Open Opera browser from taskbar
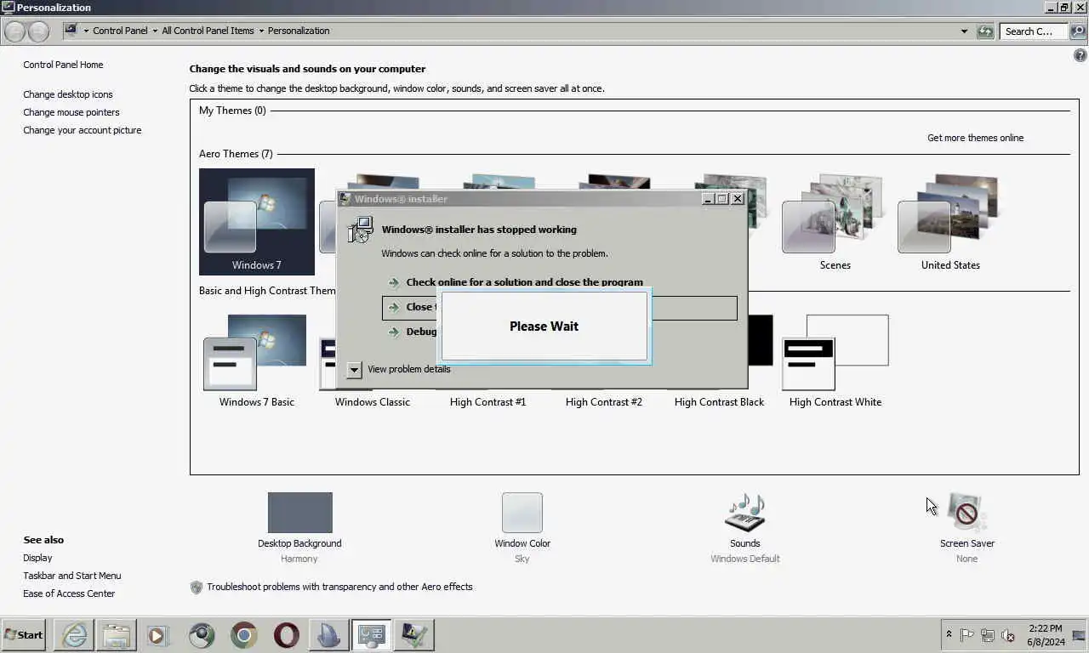1089x653 pixels. pyautogui.click(x=287, y=635)
